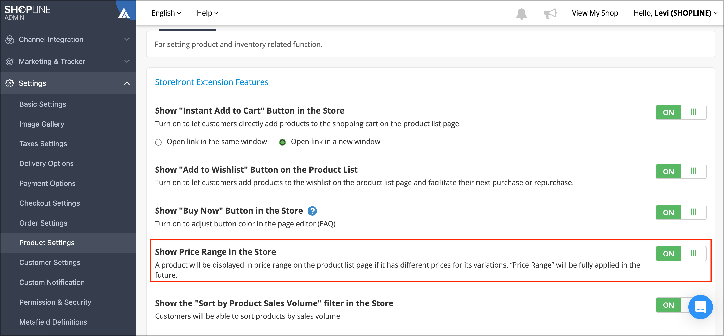Open Metafield Definitions
Image resolution: width=724 pixels, height=336 pixels.
53,322
